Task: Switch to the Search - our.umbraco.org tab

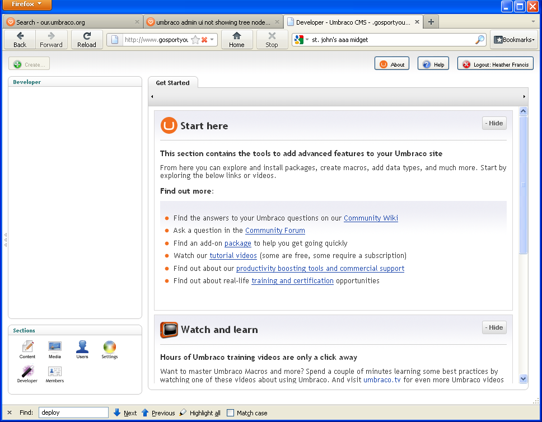Action: tap(72, 22)
